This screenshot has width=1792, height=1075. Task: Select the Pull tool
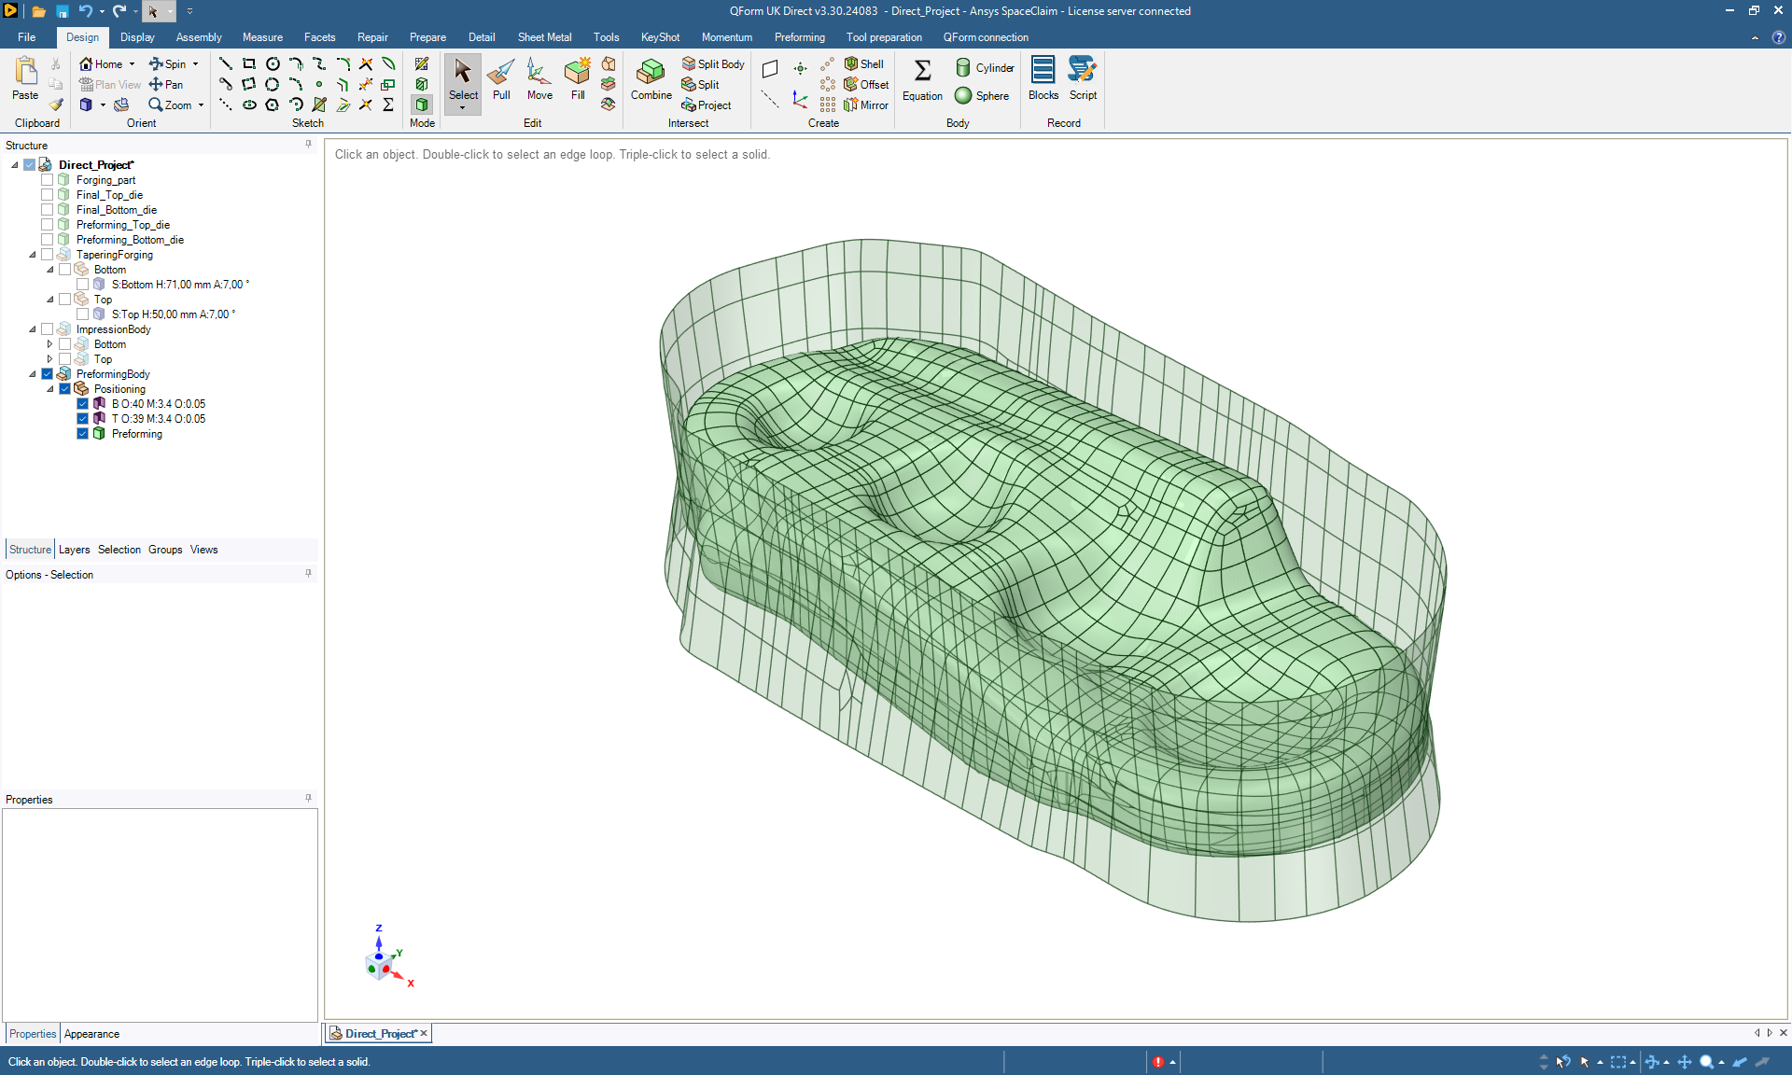(501, 78)
